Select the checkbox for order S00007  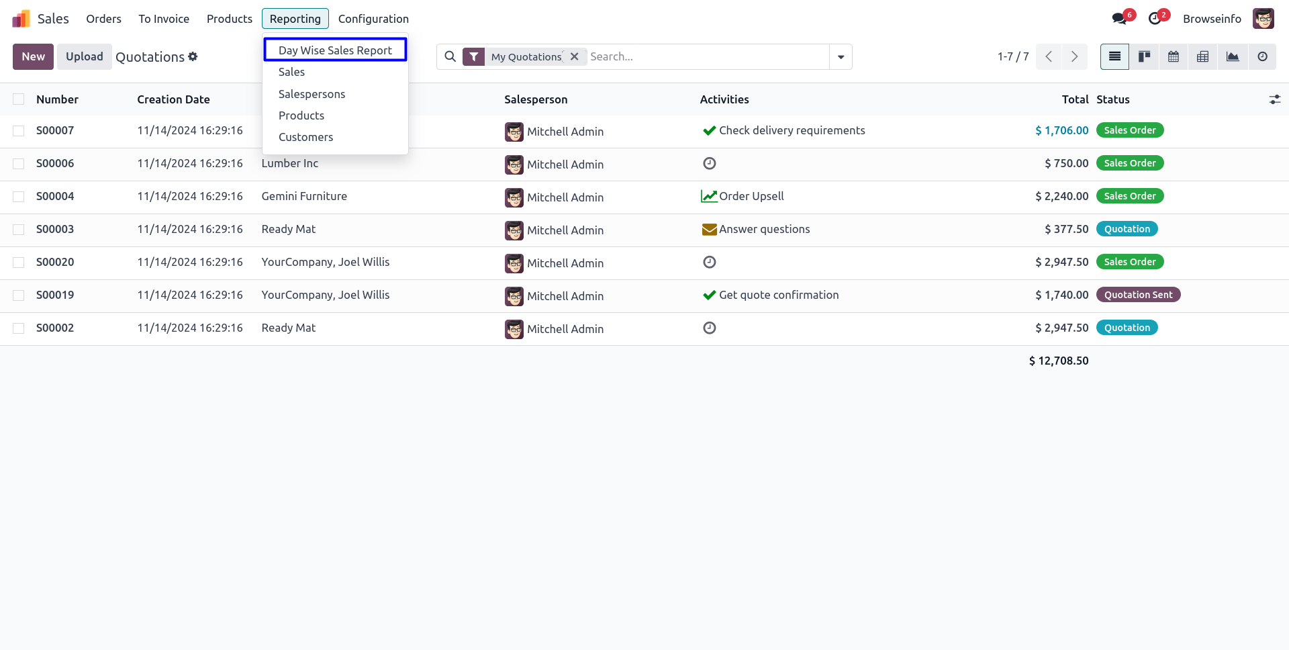19,131
